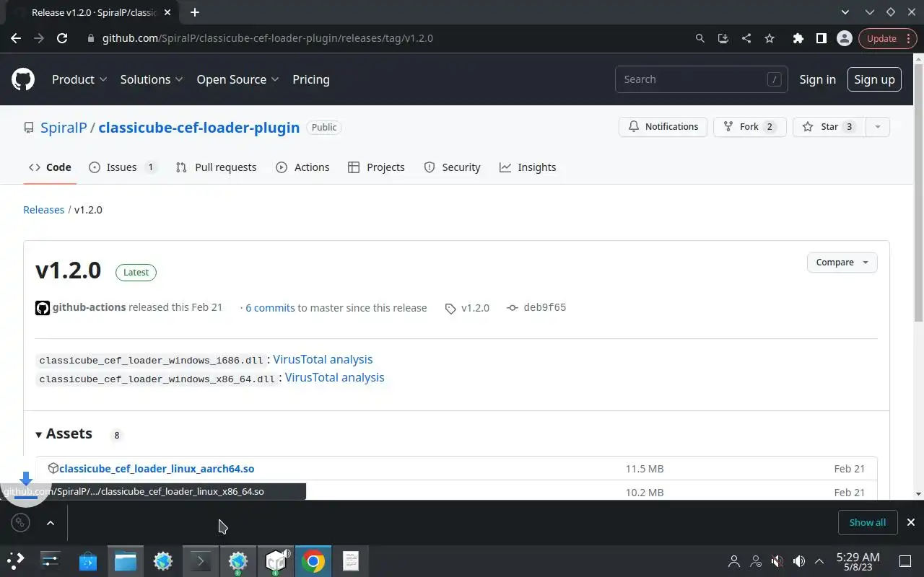Expand the download item options chevron

pos(51,523)
